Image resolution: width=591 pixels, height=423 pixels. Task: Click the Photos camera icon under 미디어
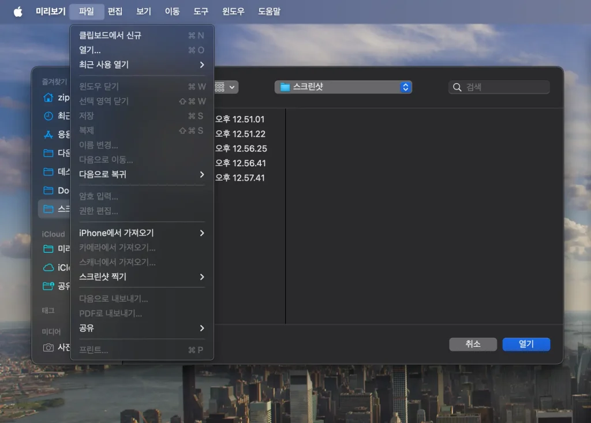pos(48,347)
